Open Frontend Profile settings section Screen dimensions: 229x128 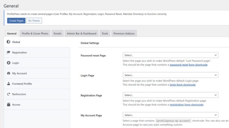coord(37,84)
